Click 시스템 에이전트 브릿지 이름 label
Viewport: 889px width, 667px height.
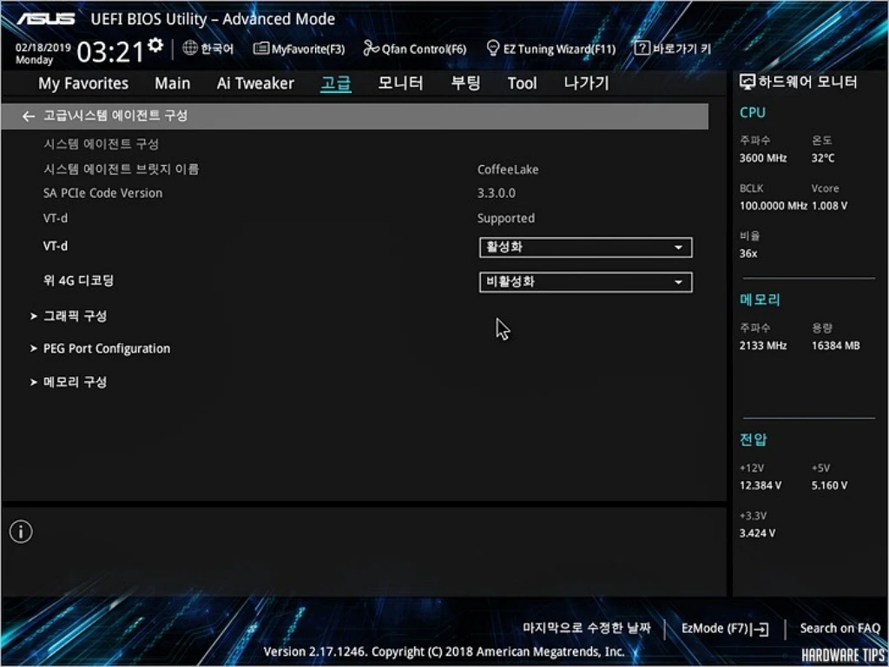pyautogui.click(x=122, y=169)
